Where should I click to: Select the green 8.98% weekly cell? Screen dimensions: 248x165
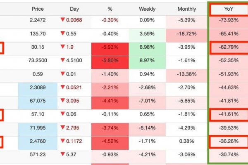pos(147,47)
